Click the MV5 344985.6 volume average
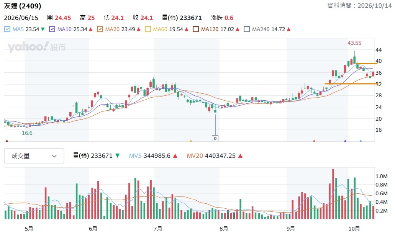The width and height of the screenshot is (395, 234). [150, 156]
